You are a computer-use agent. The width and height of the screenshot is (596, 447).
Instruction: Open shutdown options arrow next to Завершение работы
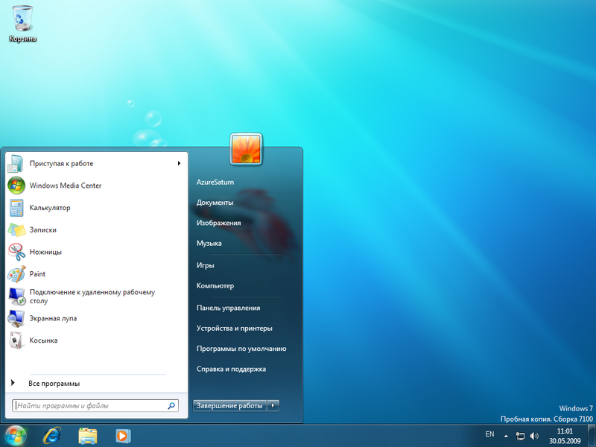(x=273, y=405)
